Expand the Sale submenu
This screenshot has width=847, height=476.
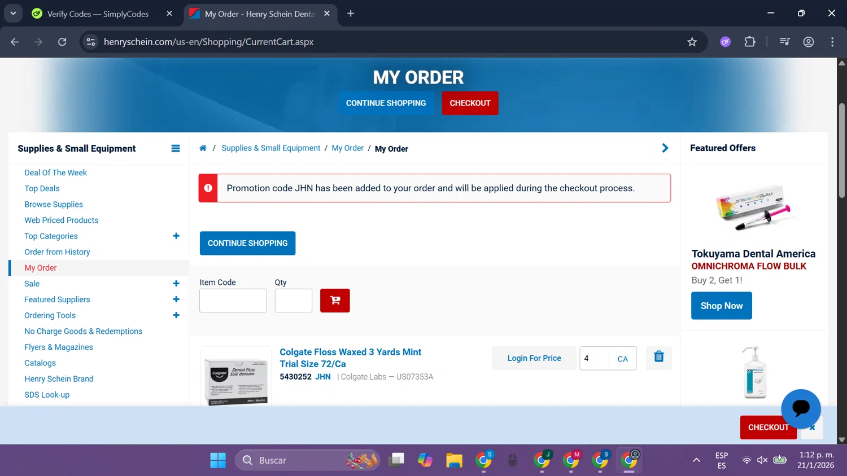[x=176, y=284]
